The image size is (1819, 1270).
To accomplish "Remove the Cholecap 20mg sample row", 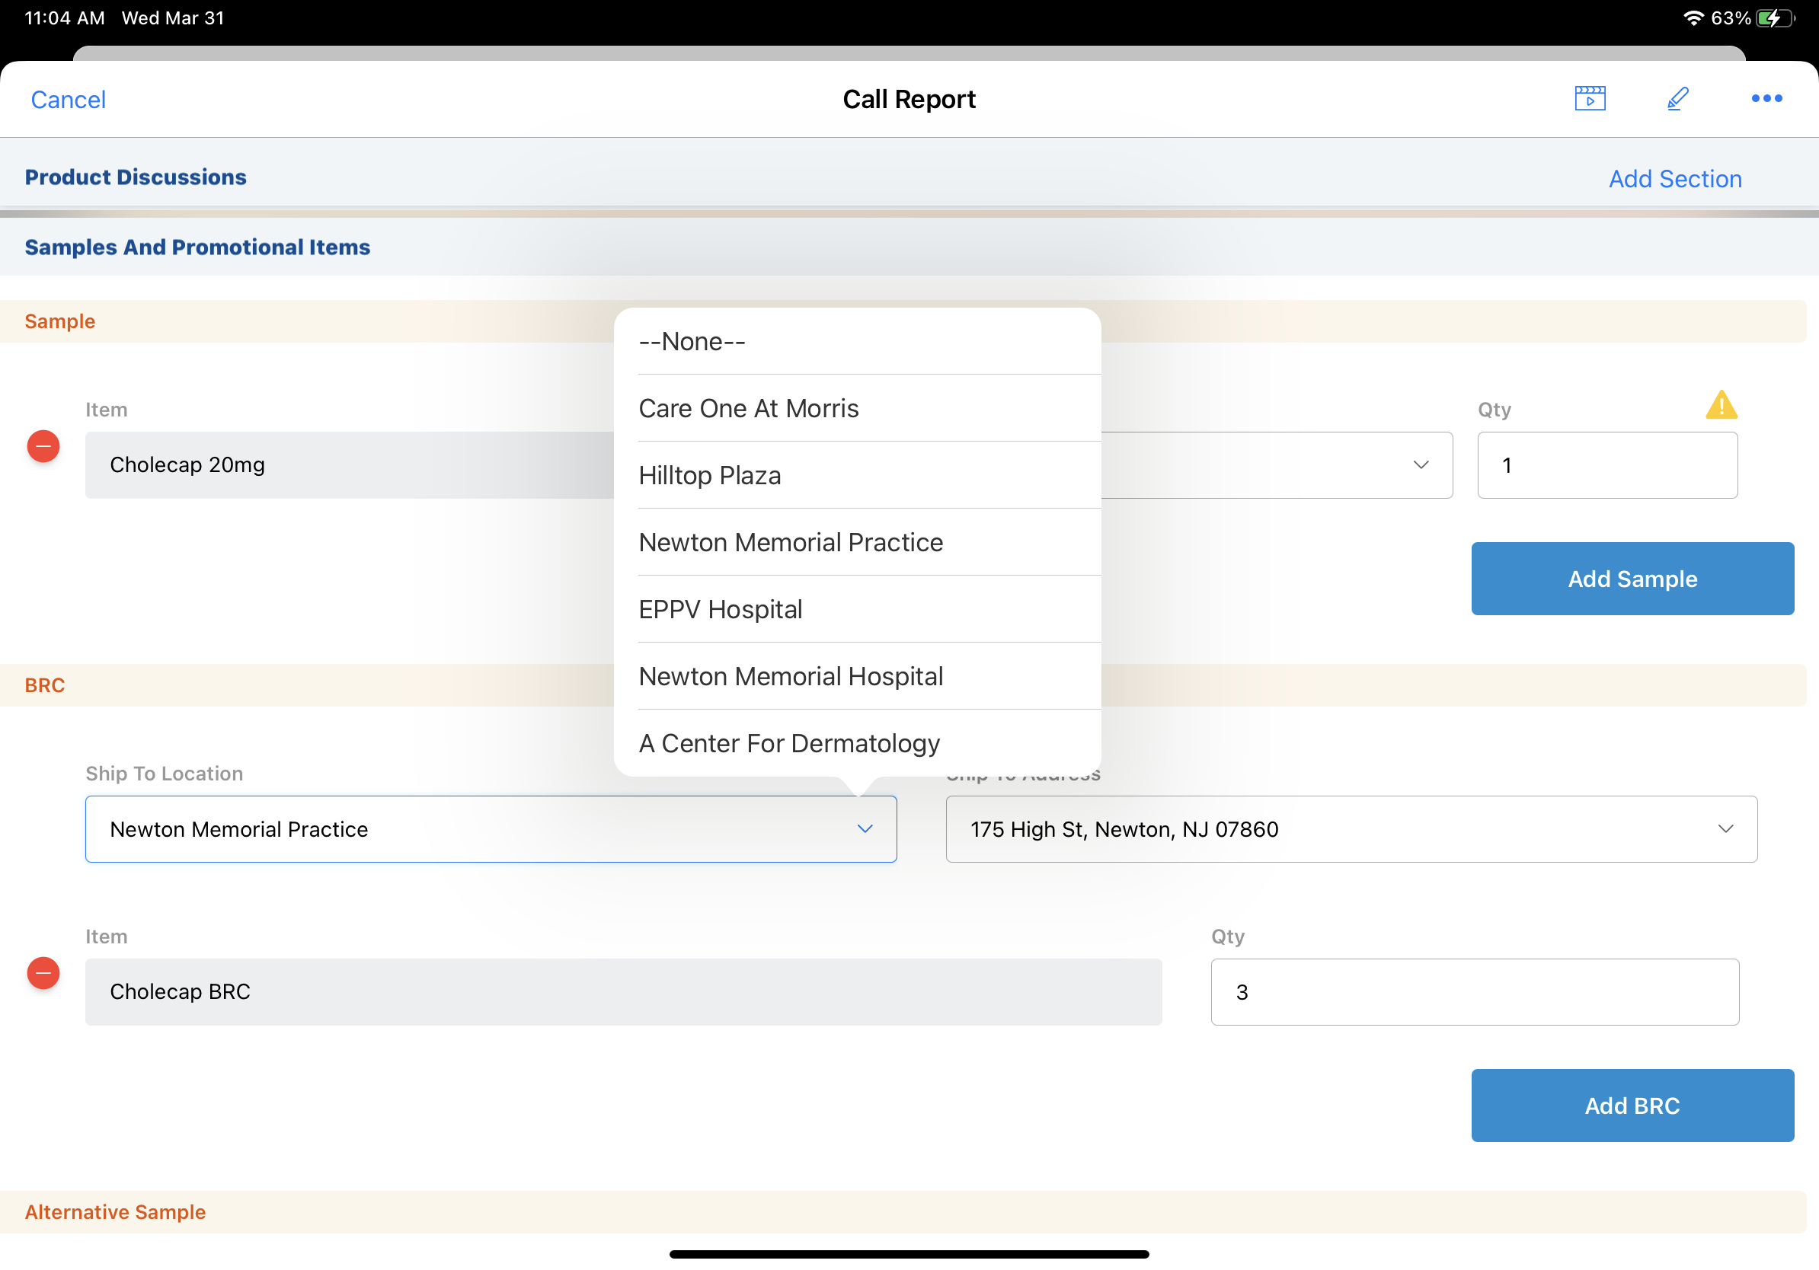I will point(43,447).
